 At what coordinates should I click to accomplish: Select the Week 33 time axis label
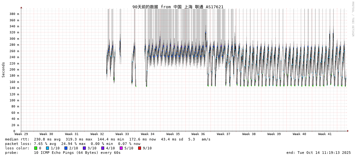click(x=122, y=134)
